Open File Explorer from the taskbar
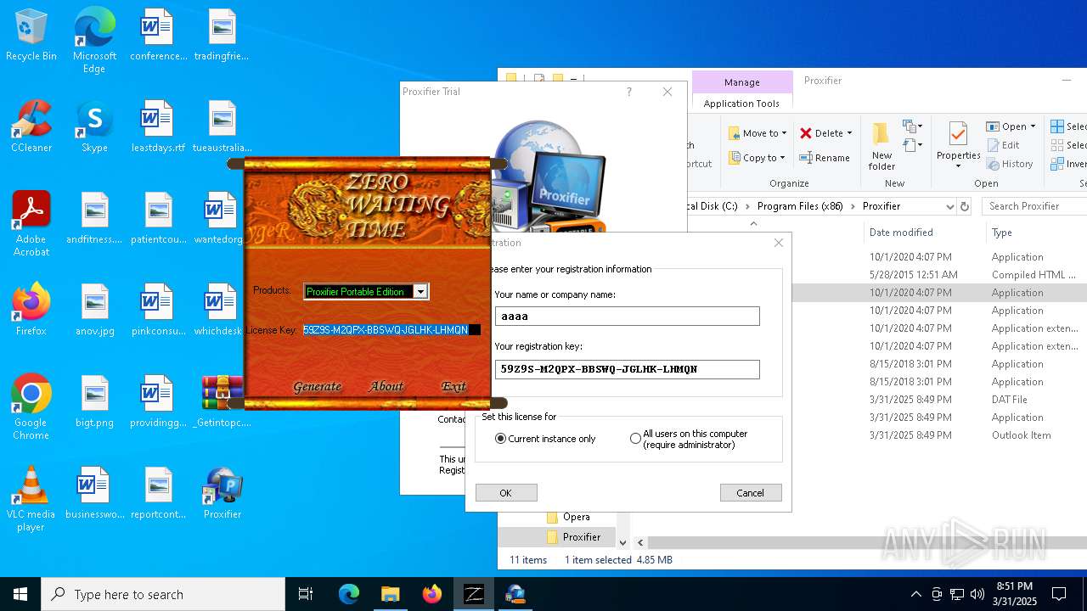This screenshot has height=611, width=1087. pyautogui.click(x=391, y=594)
